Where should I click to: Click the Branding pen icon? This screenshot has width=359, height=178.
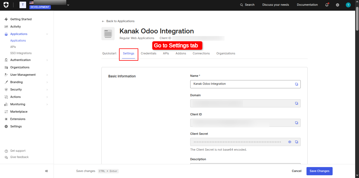click(x=6, y=82)
